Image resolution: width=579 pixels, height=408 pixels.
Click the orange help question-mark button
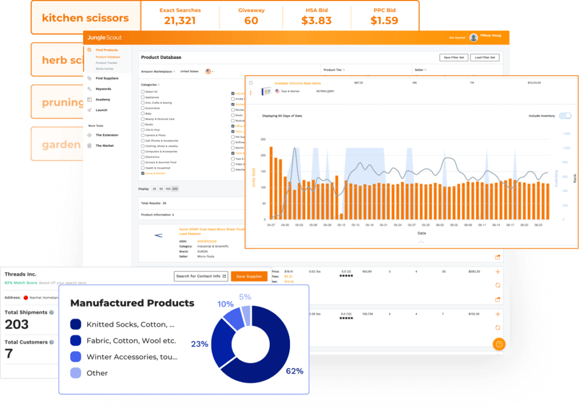[x=499, y=344]
